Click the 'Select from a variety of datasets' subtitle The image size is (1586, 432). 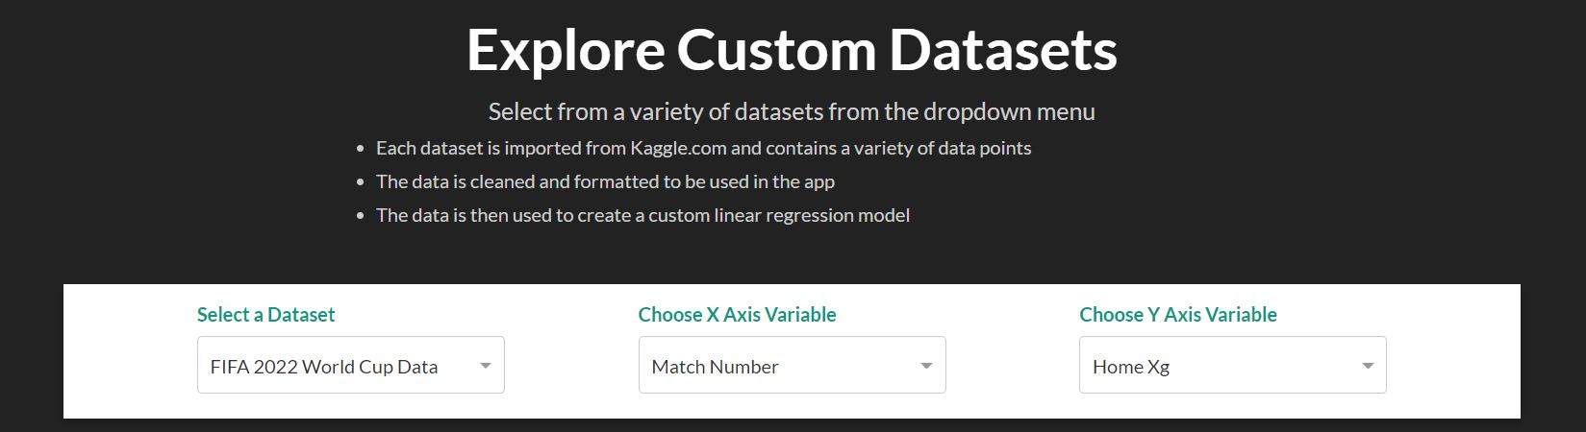[792, 112]
